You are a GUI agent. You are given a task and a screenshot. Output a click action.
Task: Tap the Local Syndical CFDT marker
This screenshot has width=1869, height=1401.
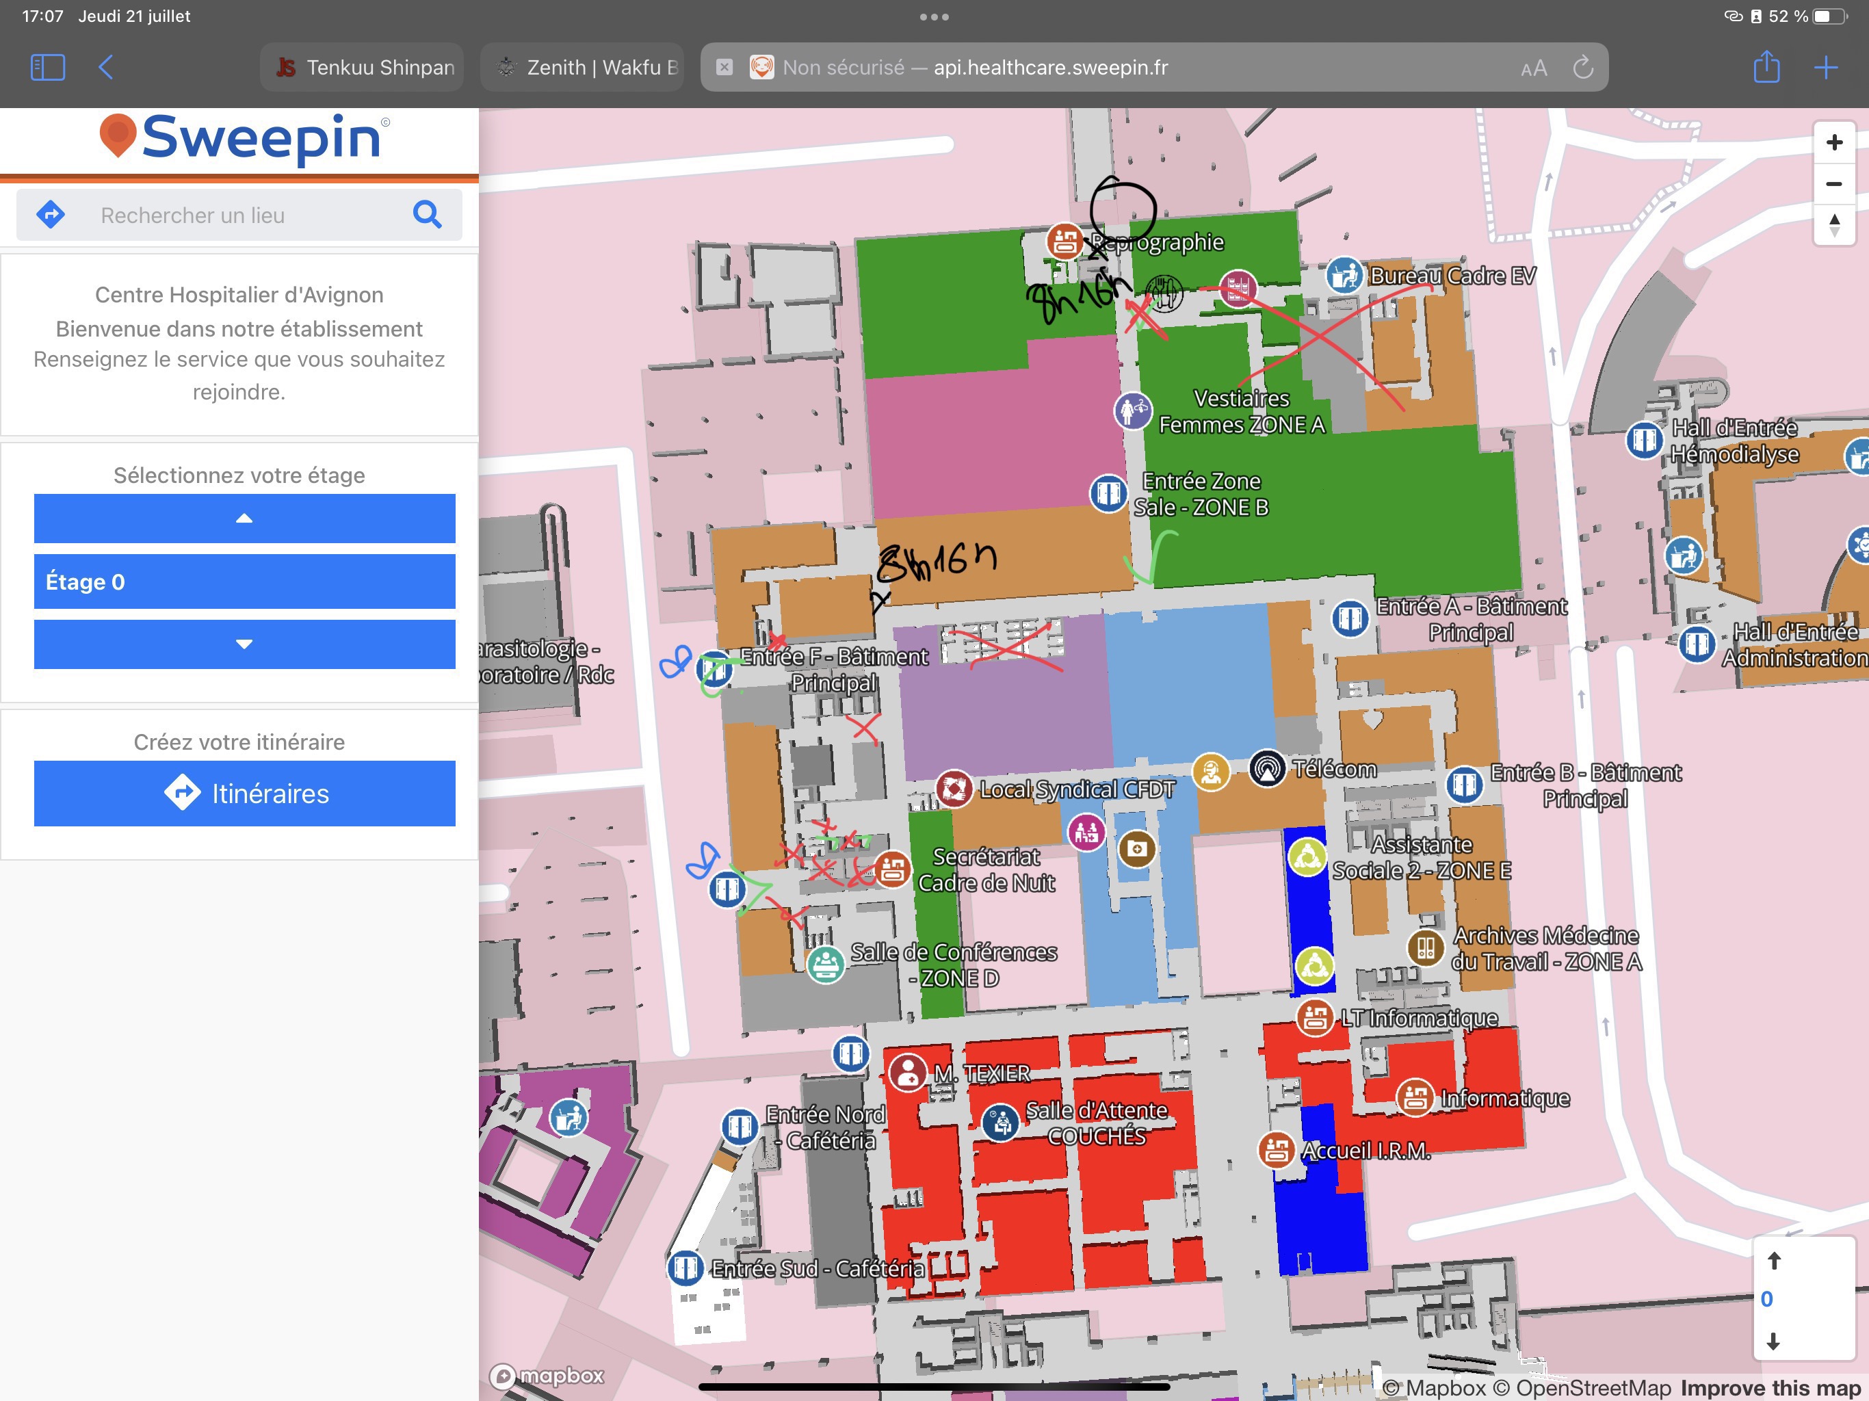pos(954,788)
